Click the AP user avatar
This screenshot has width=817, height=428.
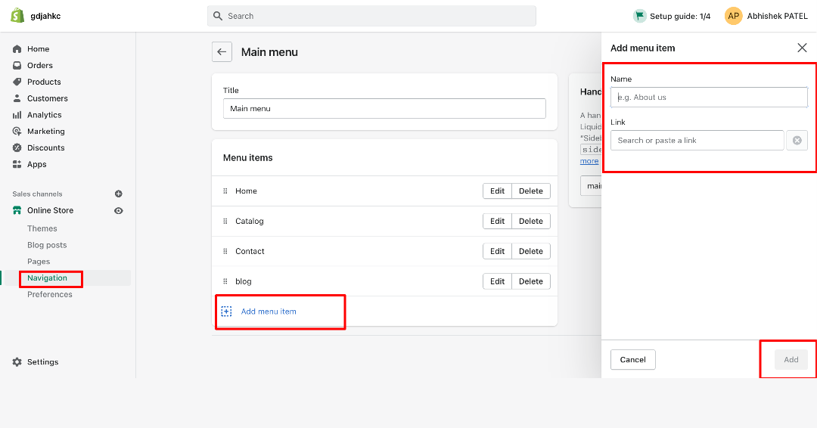733,16
